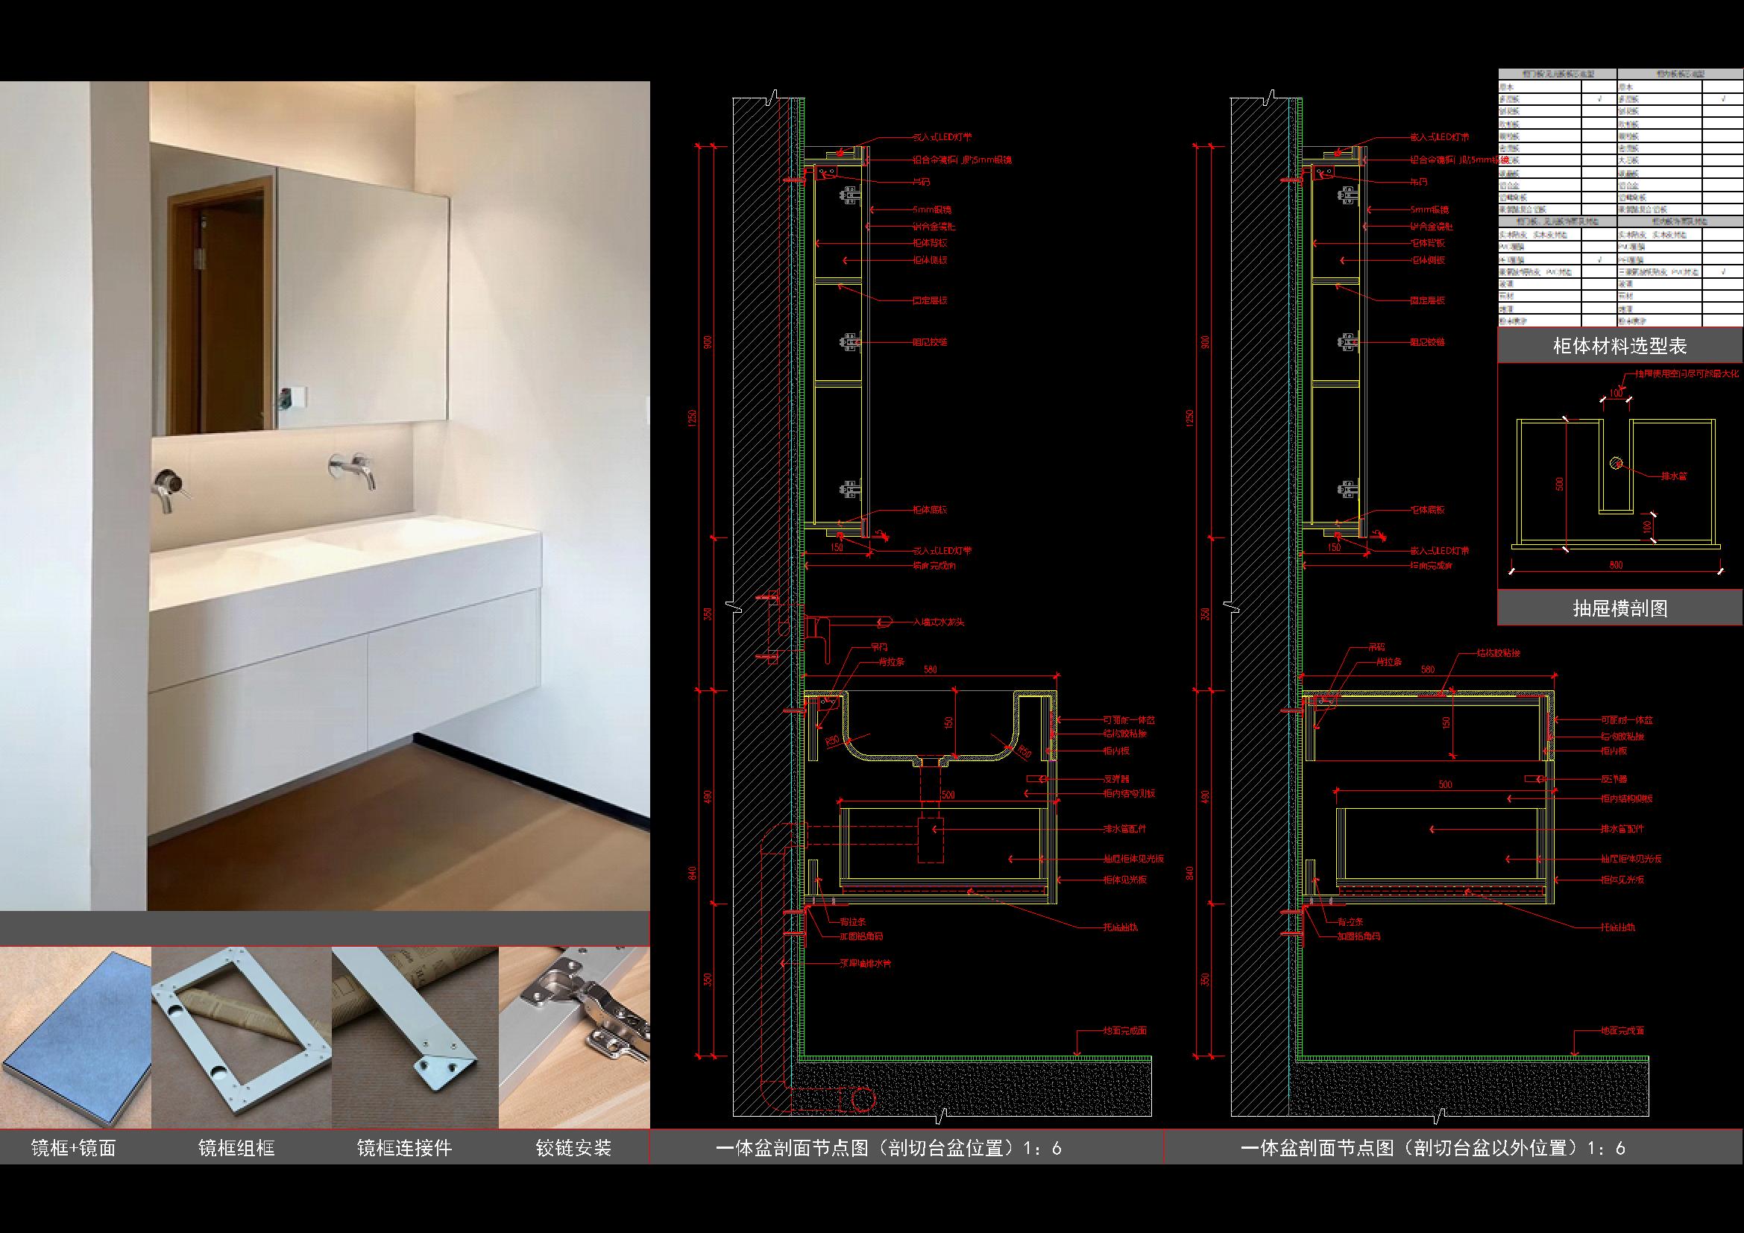Screen dimensions: 1744x1233
Task: Click the '柜体材料选型表' heading
Action: click(1620, 346)
